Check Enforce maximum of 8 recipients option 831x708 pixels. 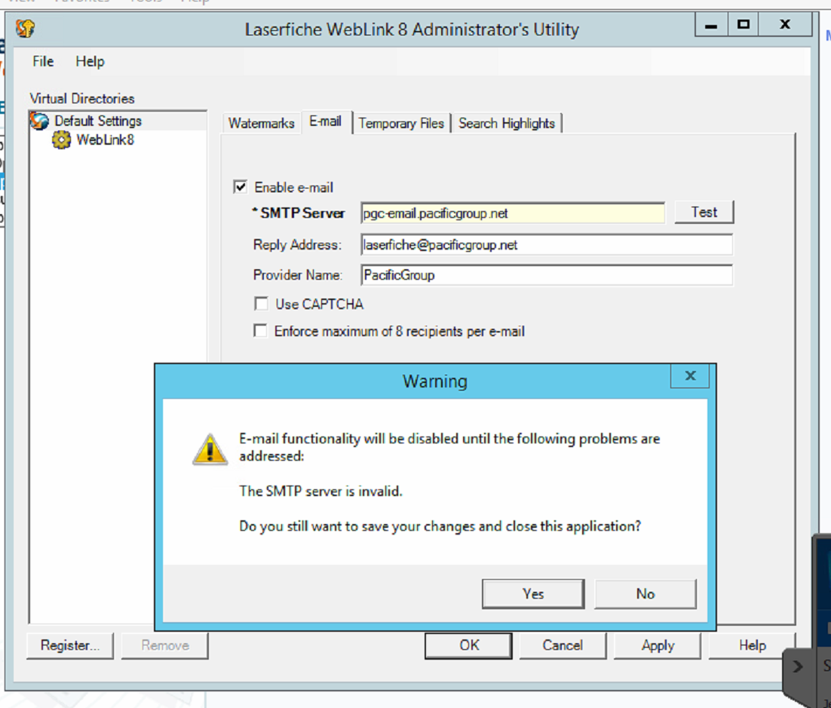coord(260,331)
